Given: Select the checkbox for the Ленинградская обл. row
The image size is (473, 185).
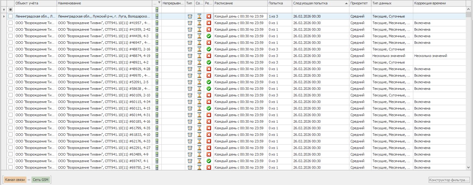Looking at the screenshot, I should coord(10,16).
